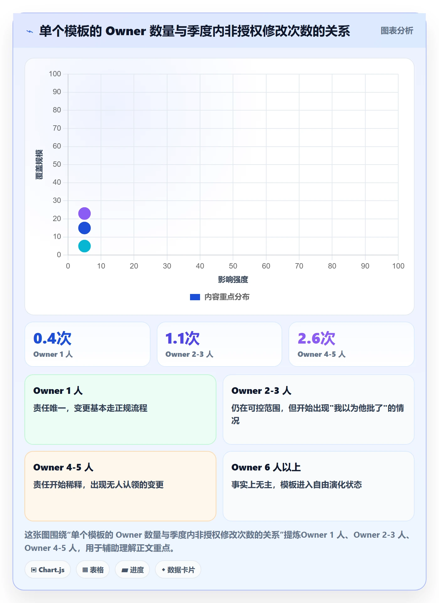Click the summary paragraph below the cards
The image size is (439, 603).
[219, 541]
